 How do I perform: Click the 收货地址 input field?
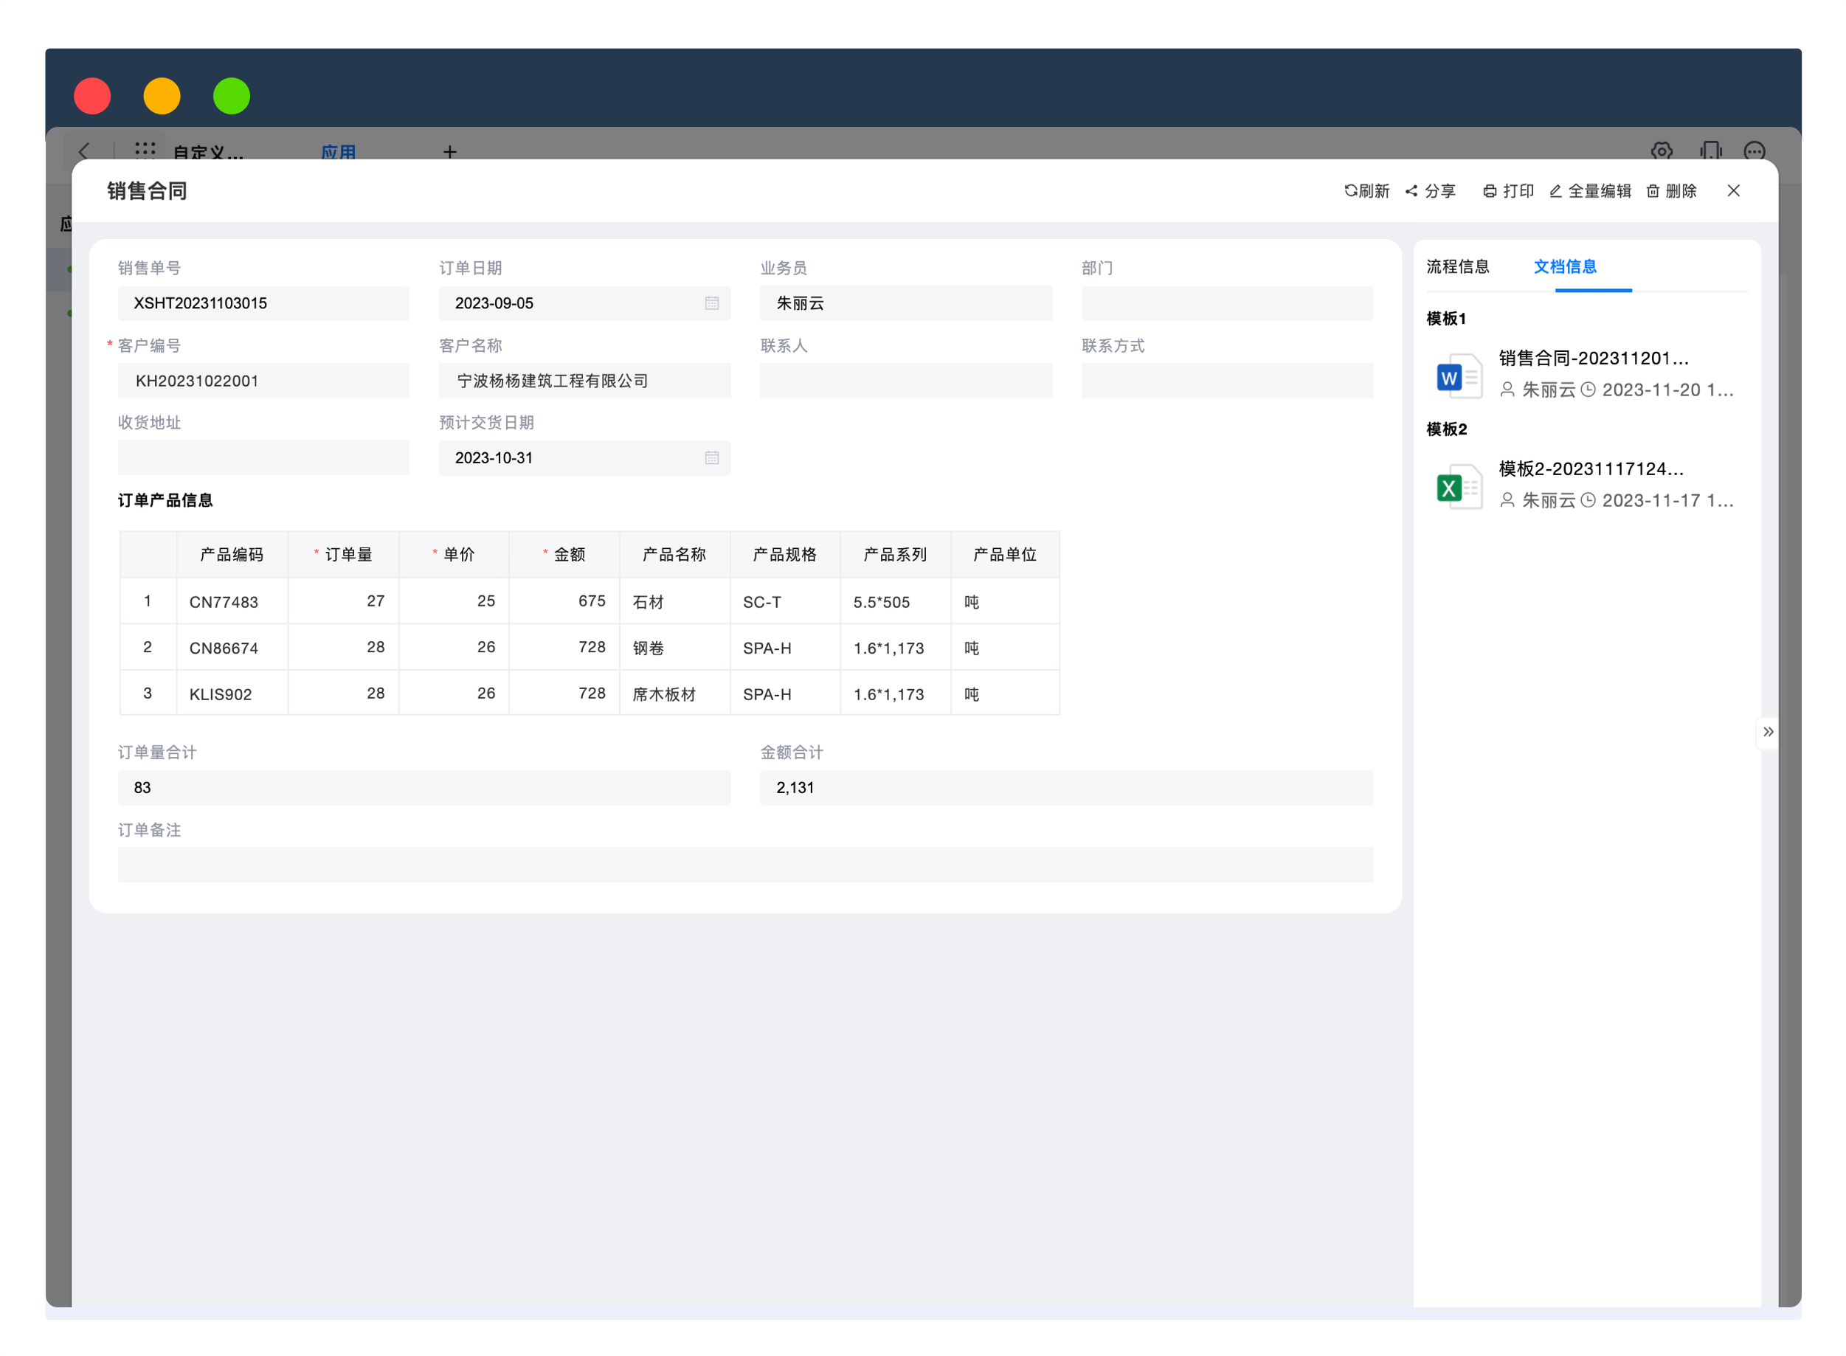click(263, 458)
